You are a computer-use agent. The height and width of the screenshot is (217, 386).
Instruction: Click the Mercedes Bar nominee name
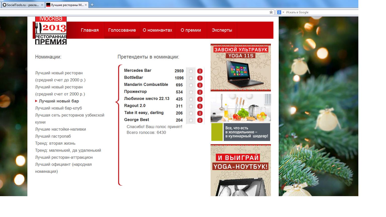pyautogui.click(x=138, y=71)
